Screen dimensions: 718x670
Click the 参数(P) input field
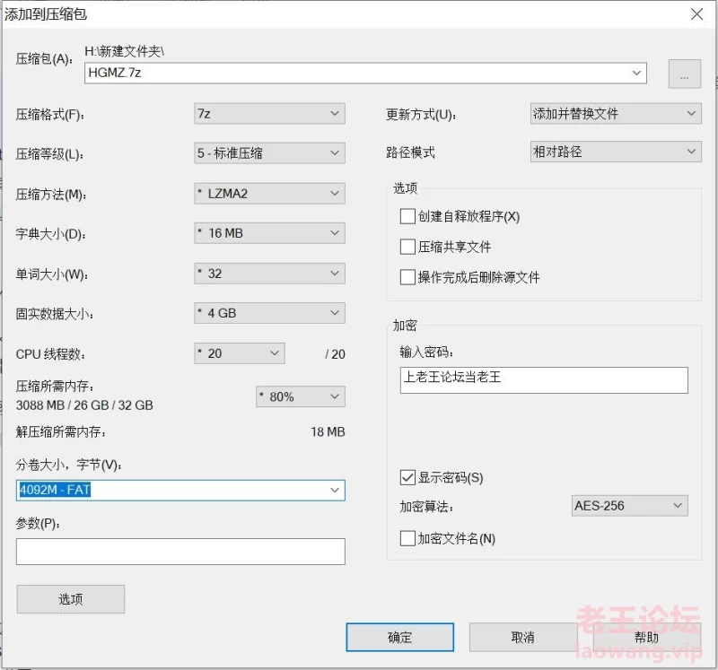(180, 552)
